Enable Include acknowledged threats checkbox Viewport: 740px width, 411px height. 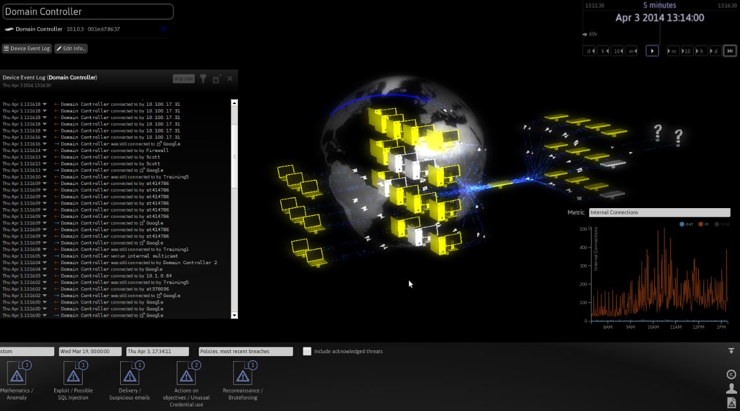click(307, 351)
